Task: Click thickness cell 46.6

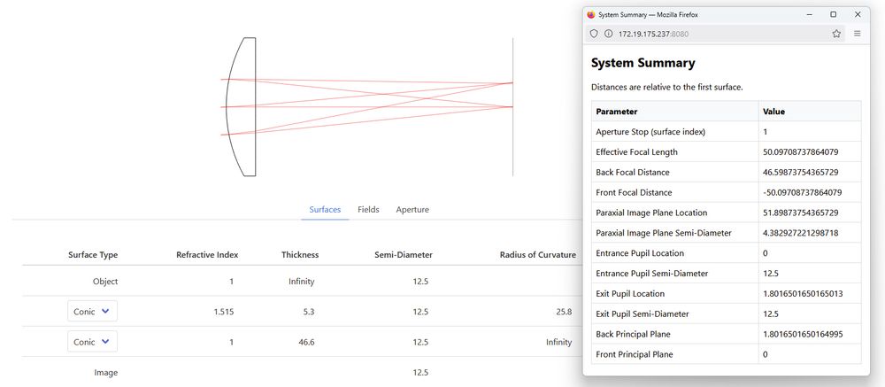Action: coord(306,343)
